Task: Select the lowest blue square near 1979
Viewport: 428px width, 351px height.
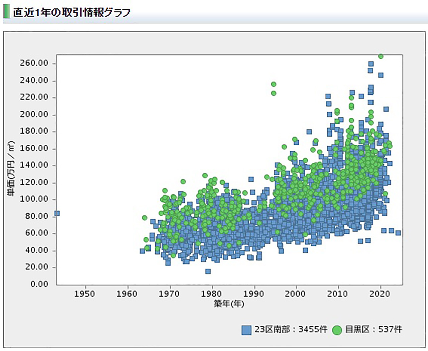Action: [x=208, y=271]
